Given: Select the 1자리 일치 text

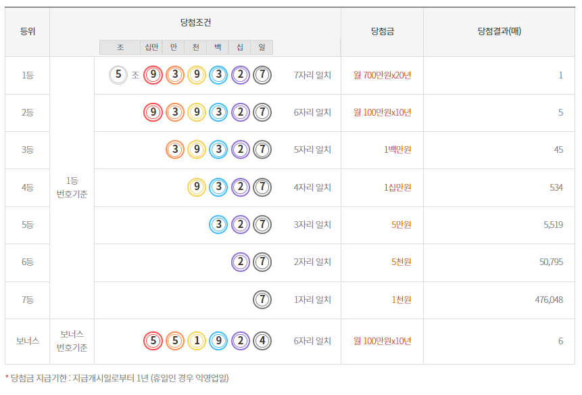Looking at the screenshot, I should 312,300.
